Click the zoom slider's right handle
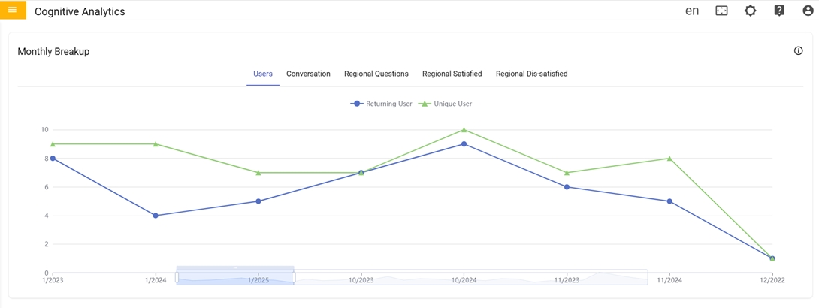819x308 pixels. click(x=293, y=276)
